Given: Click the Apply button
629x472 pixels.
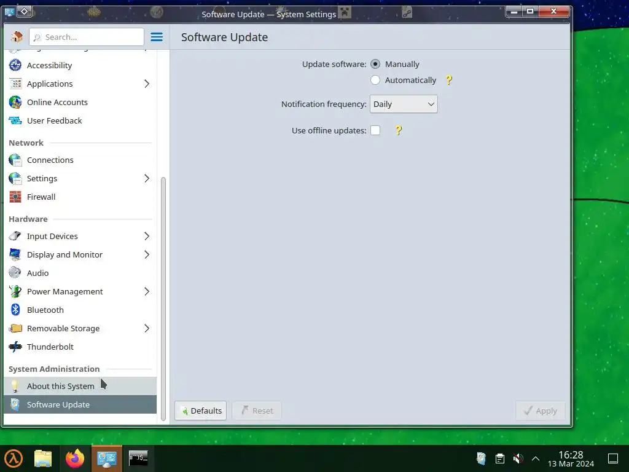Looking at the screenshot, I should [x=541, y=411].
